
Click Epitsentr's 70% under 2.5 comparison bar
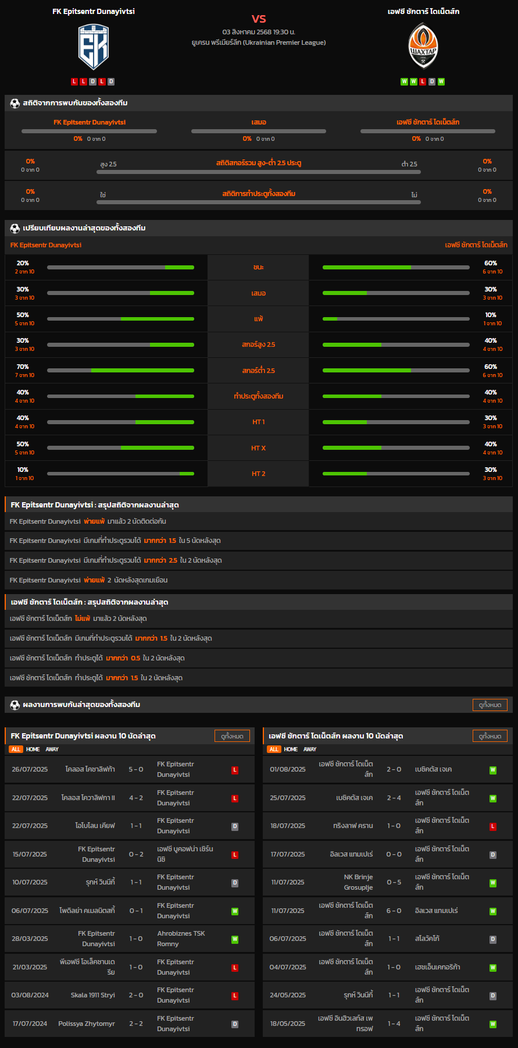click(x=120, y=371)
